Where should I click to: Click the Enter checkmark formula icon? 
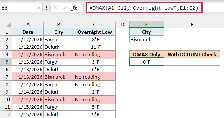(64, 8)
